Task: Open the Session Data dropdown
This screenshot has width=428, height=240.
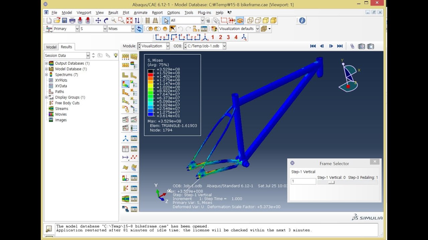Action: click(x=88, y=55)
